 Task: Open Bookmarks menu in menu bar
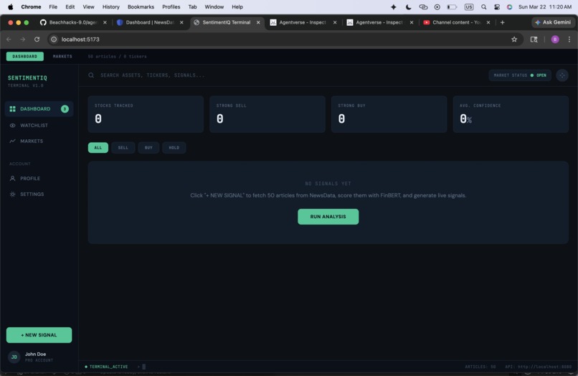[141, 7]
